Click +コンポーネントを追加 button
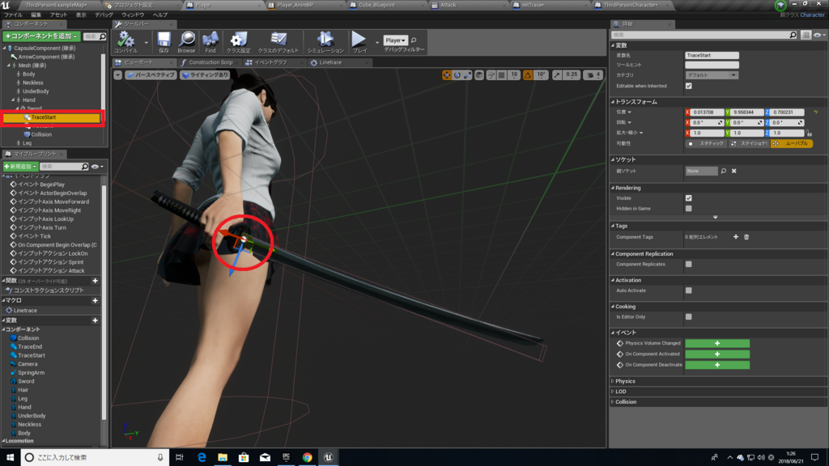The height and width of the screenshot is (466, 829). (41, 36)
